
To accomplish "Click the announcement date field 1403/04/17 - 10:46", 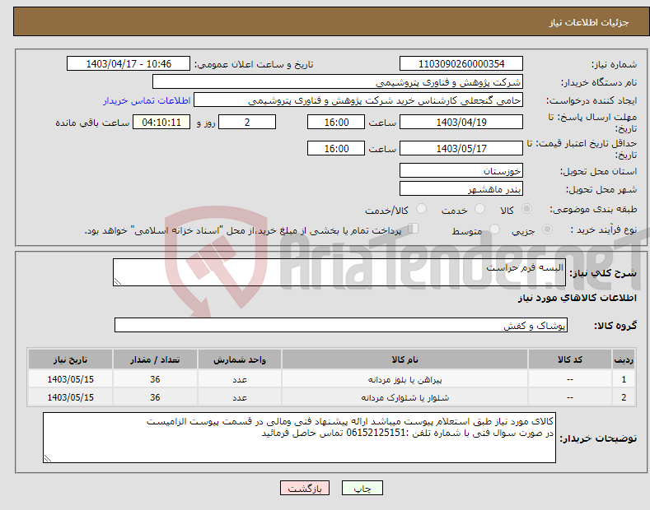I will click(129, 64).
